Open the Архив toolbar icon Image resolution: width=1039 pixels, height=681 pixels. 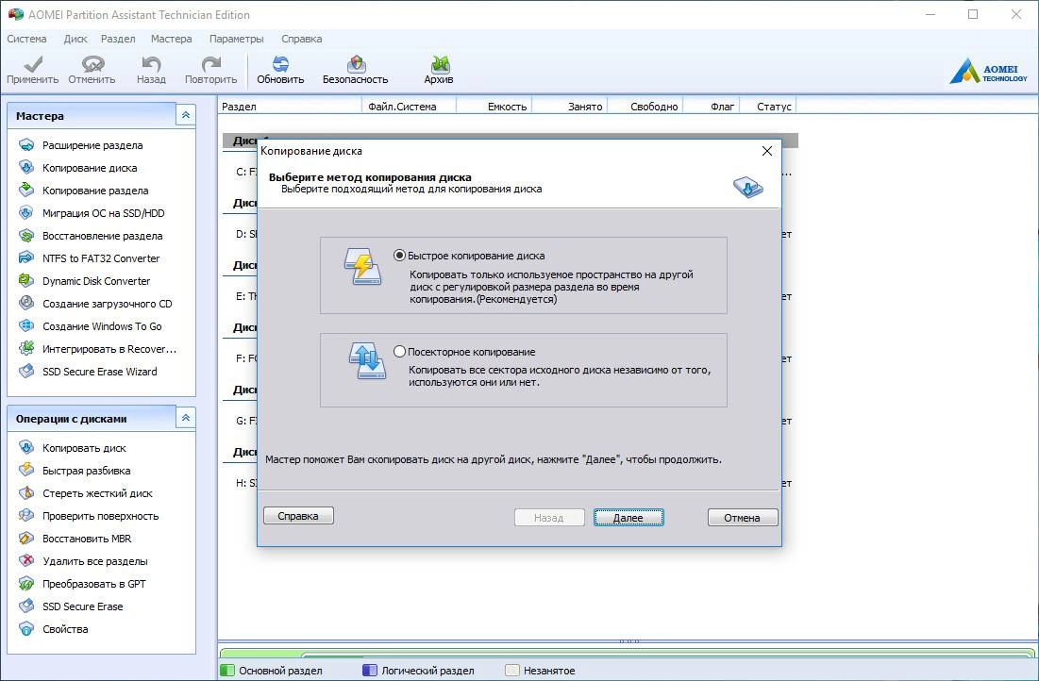point(440,63)
